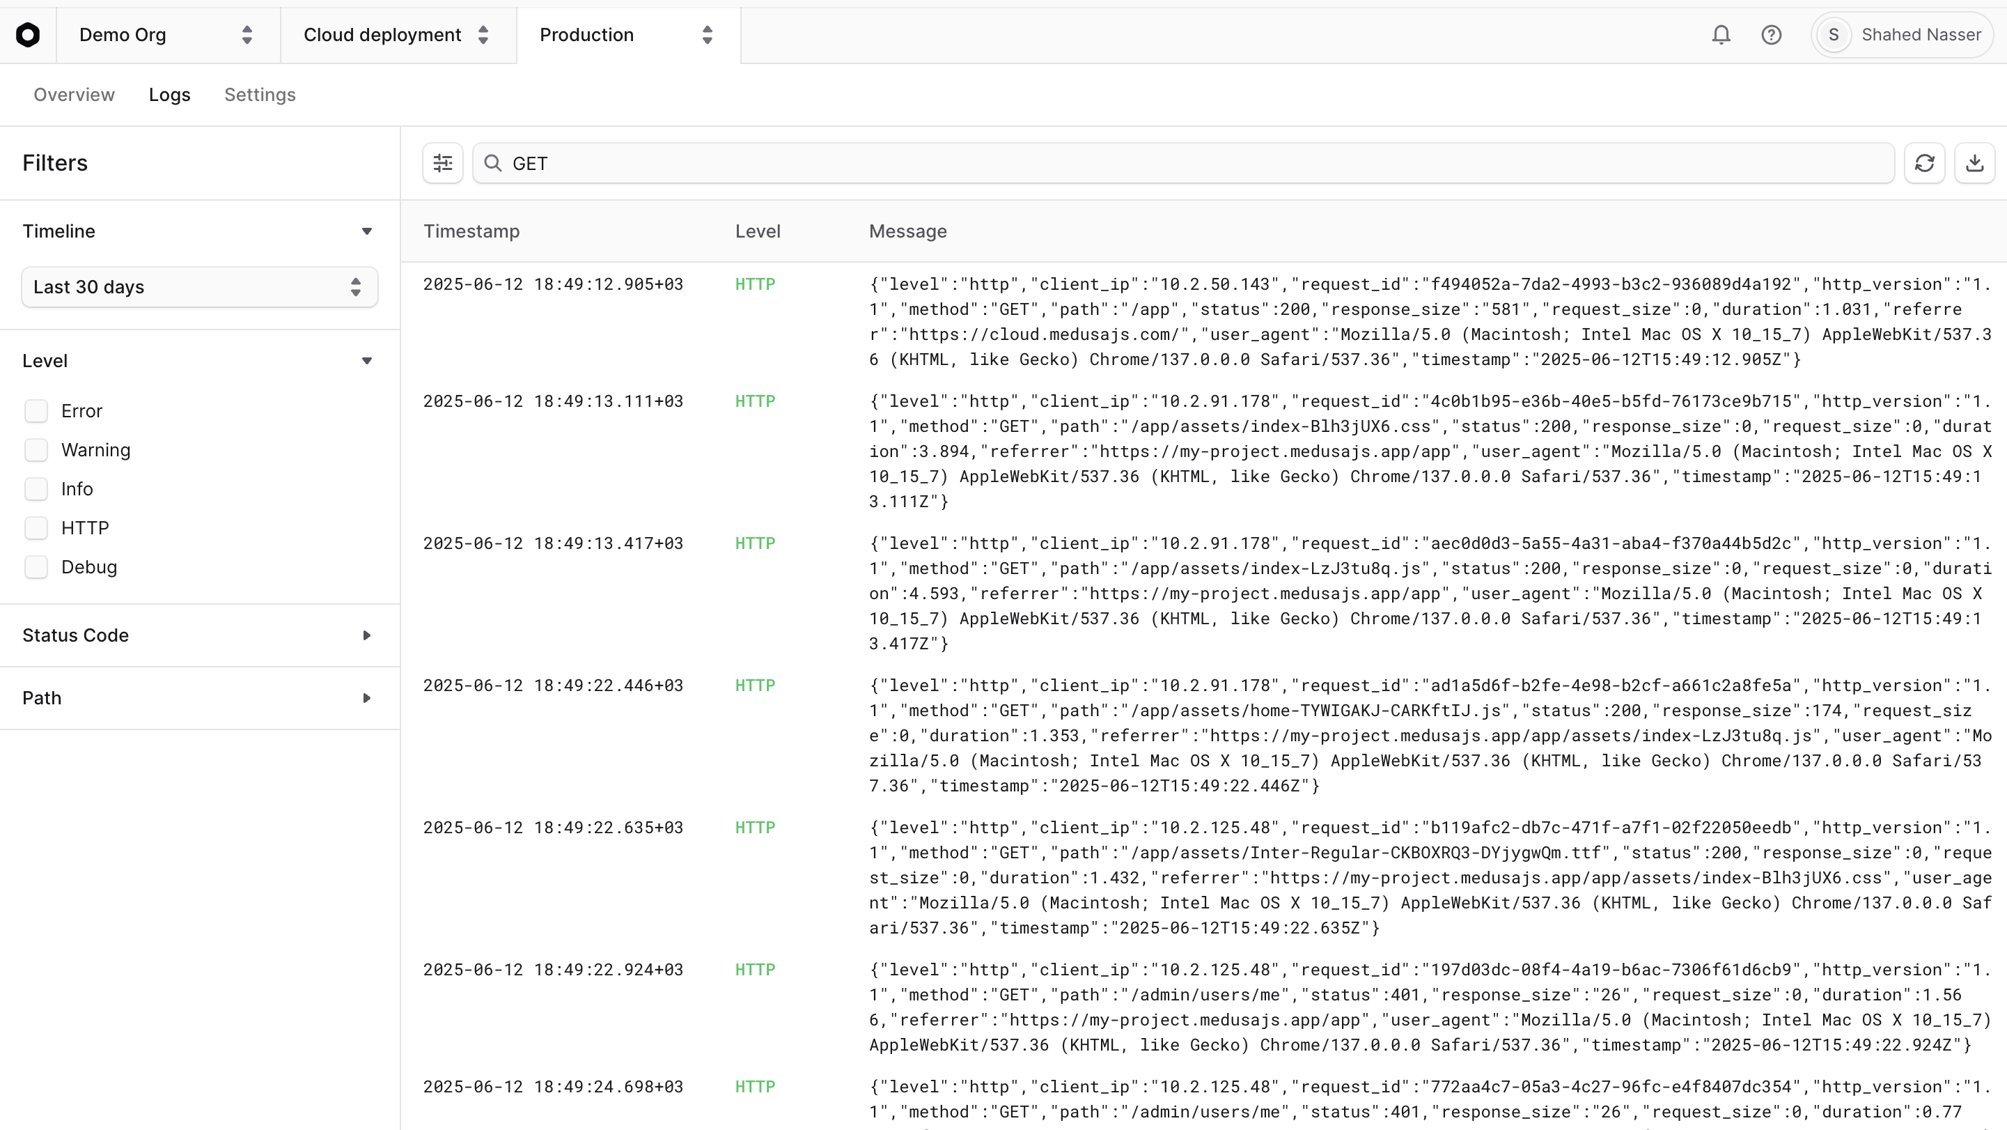Click the Medusa logo
Image resolution: width=2007 pixels, height=1130 pixels.
(29, 34)
